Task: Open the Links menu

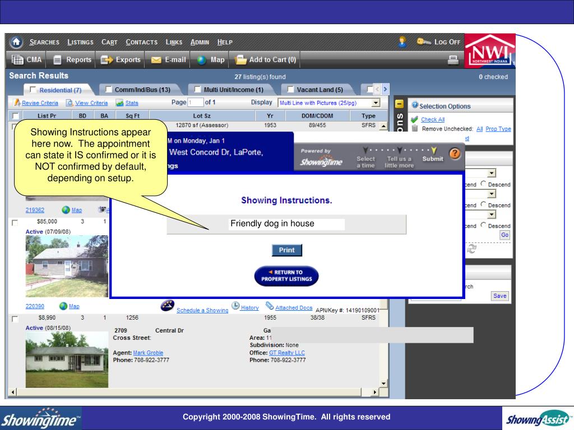Action: [174, 42]
